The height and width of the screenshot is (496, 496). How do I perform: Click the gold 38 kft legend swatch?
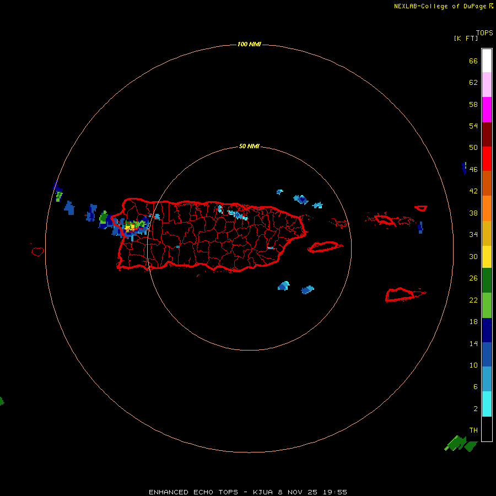point(487,233)
